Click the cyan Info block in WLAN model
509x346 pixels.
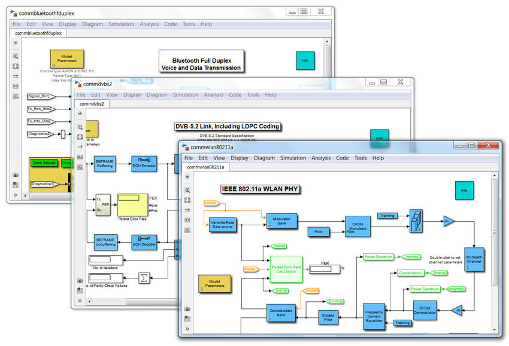pyautogui.click(x=464, y=191)
